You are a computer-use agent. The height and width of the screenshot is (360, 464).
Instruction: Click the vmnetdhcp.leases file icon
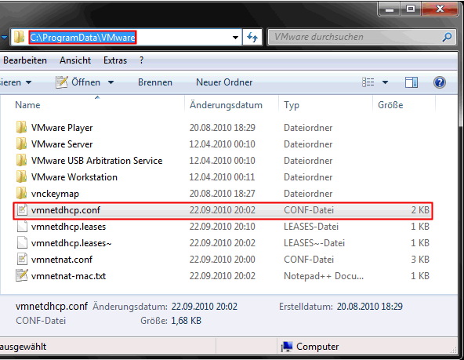tap(22, 227)
